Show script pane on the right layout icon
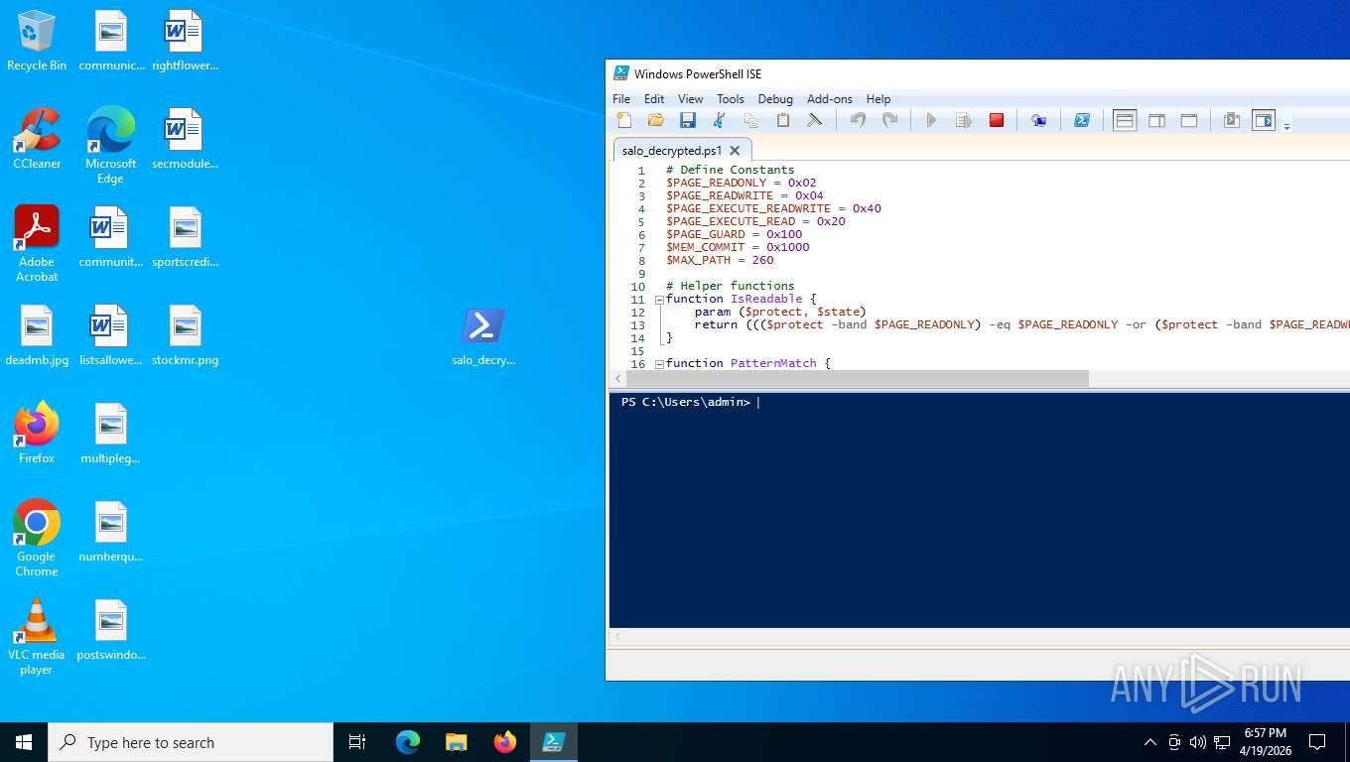This screenshot has width=1350, height=762. coord(1156,121)
